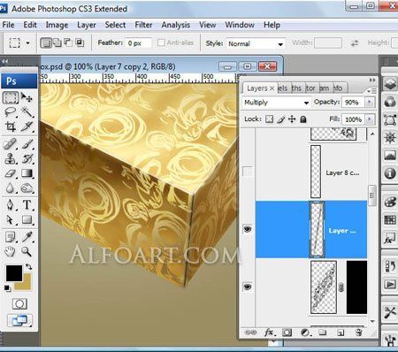Toggle Lock image pixels
The width and height of the screenshot is (398, 352).
[x=280, y=119]
